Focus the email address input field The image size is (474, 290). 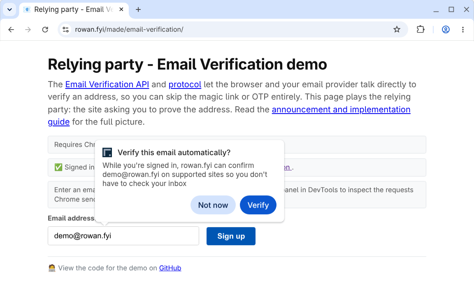[123, 236]
